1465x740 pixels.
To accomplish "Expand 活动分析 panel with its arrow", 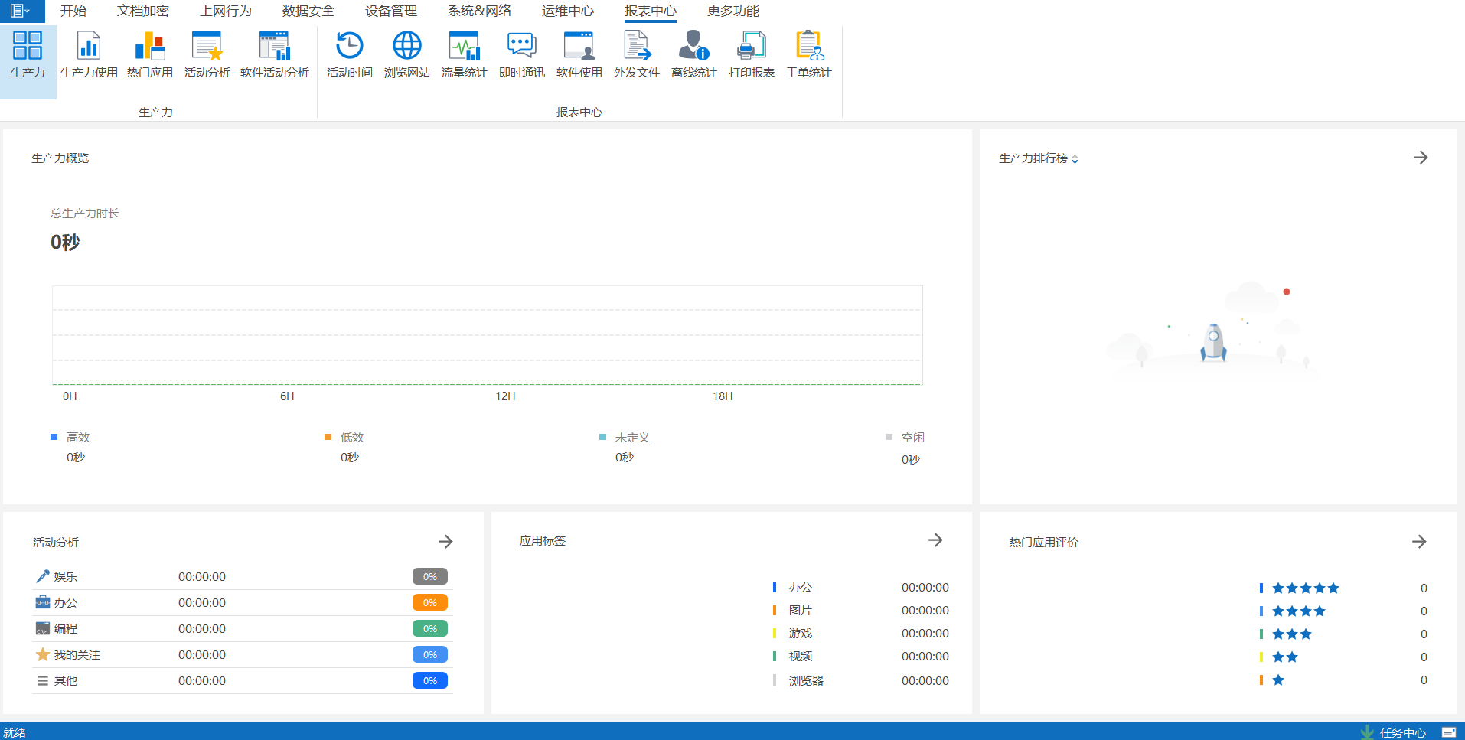I will [x=445, y=542].
